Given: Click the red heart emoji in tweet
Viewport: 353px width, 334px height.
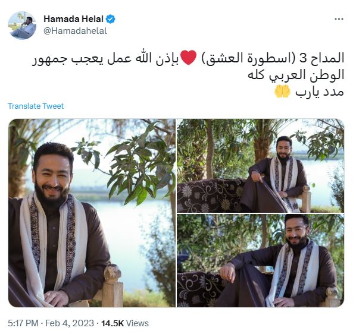Looking at the screenshot, I should (189, 58).
